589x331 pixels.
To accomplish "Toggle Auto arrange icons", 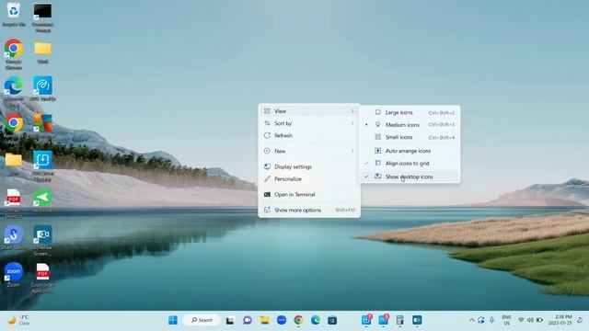I will (x=410, y=151).
